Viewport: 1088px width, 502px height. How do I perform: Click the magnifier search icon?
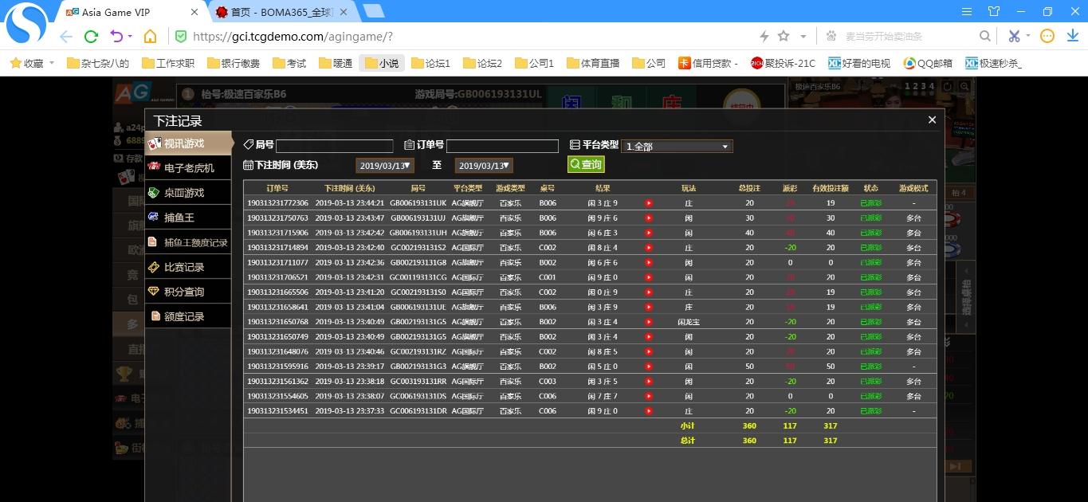tap(985, 37)
